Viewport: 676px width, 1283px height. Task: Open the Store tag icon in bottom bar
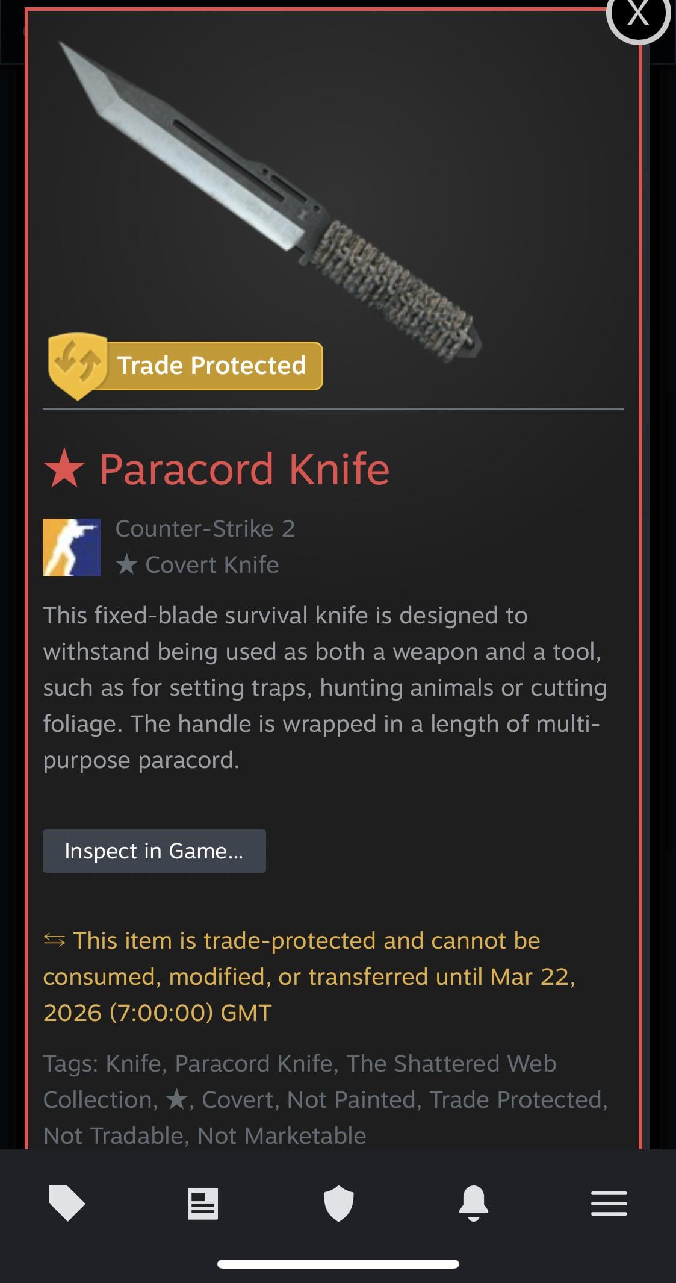[67, 1203]
